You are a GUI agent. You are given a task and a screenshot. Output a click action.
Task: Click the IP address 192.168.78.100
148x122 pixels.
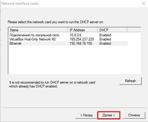(81, 43)
